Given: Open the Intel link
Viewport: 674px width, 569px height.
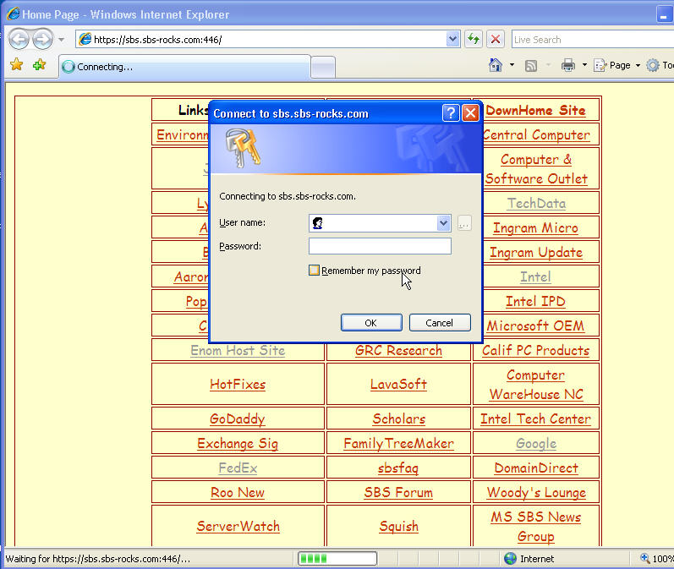Looking at the screenshot, I should point(535,276).
